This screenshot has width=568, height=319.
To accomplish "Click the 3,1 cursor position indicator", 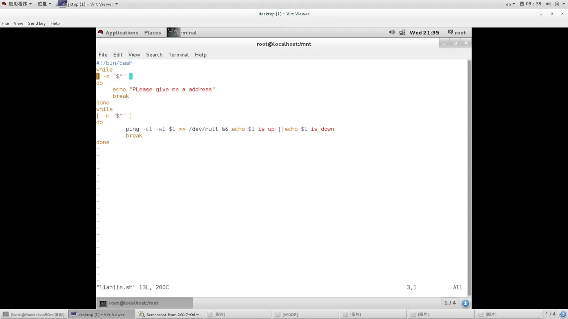I will pyautogui.click(x=411, y=287).
